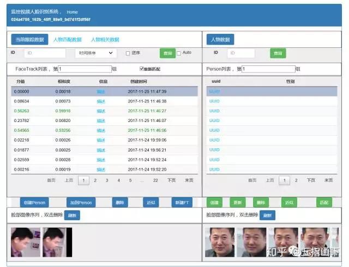Click green 近似 button under Person list
Image resolution: width=349 pixels, height=267 pixels.
(x=289, y=203)
